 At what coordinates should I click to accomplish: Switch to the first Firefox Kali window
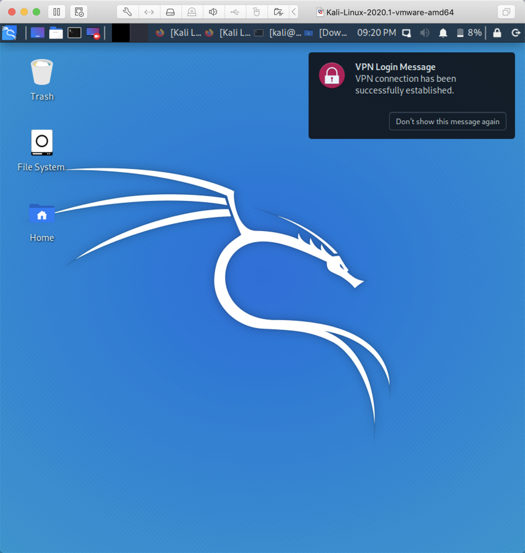tap(178, 33)
